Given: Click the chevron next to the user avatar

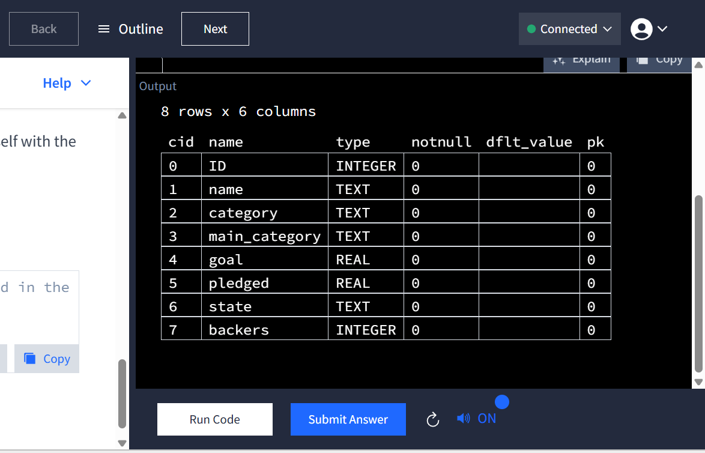Looking at the screenshot, I should [662, 29].
